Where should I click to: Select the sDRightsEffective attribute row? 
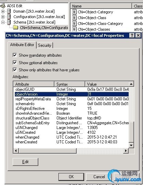tap(71, 109)
